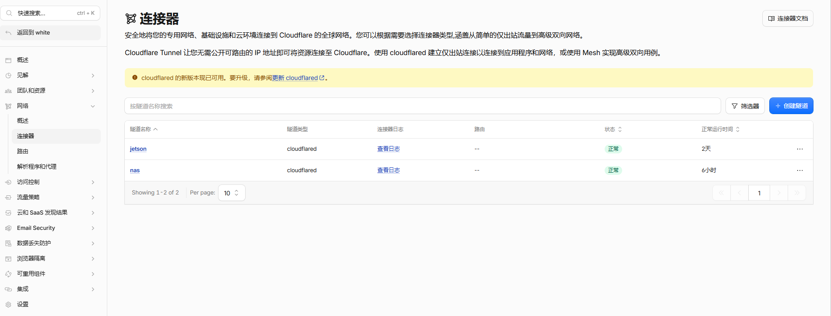
Task: Expand the 流量策略 sidebar section
Action: [93, 198]
